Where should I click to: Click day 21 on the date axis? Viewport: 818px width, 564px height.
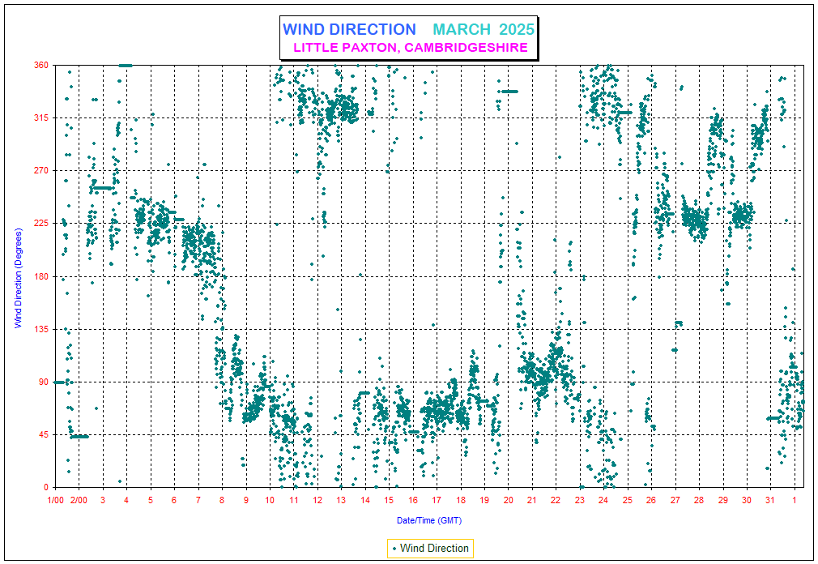(532, 500)
